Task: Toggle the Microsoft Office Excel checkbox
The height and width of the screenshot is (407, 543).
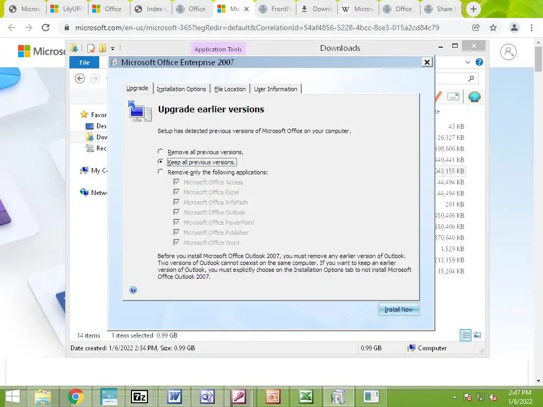Action: click(x=177, y=192)
